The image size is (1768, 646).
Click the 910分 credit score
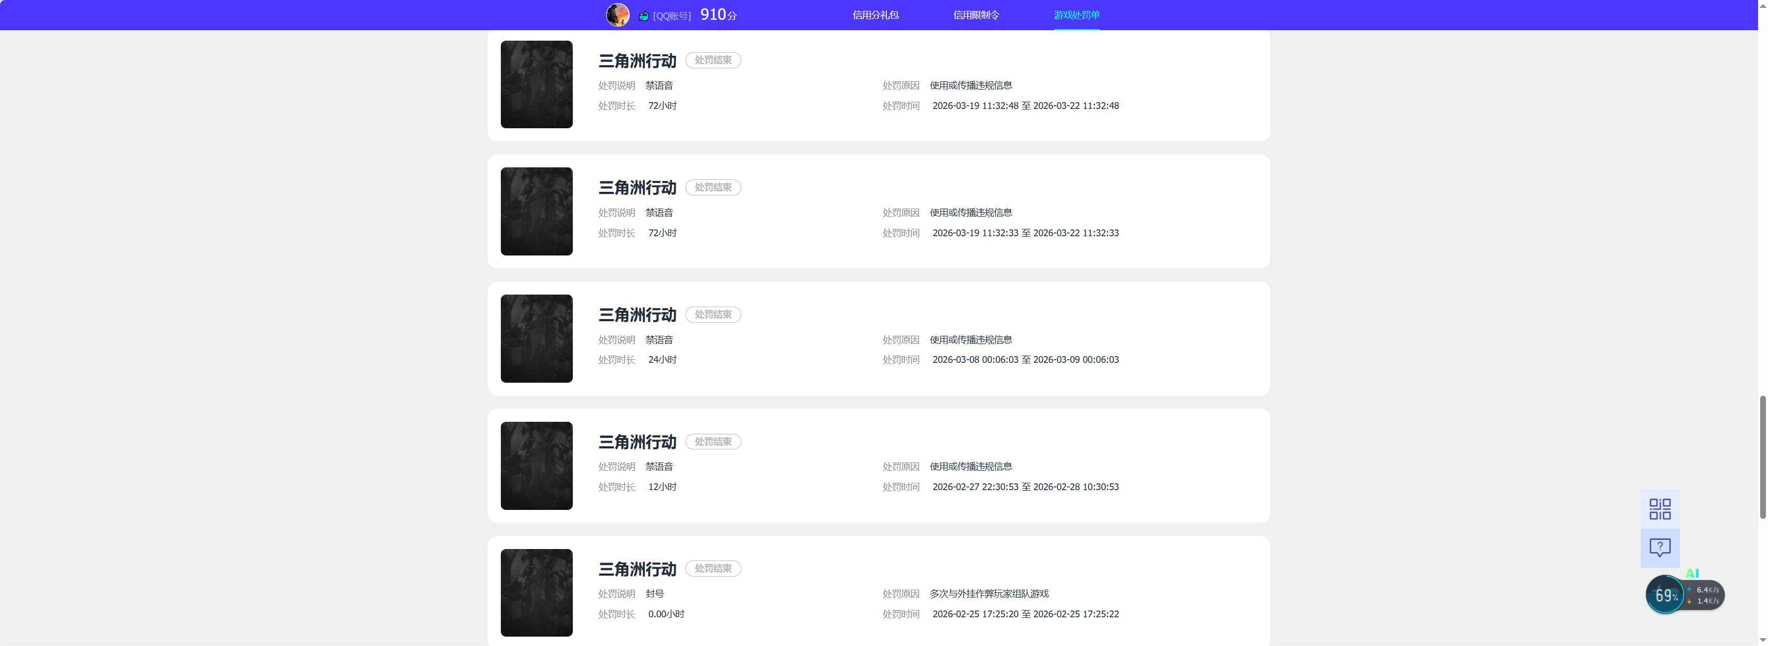[718, 15]
